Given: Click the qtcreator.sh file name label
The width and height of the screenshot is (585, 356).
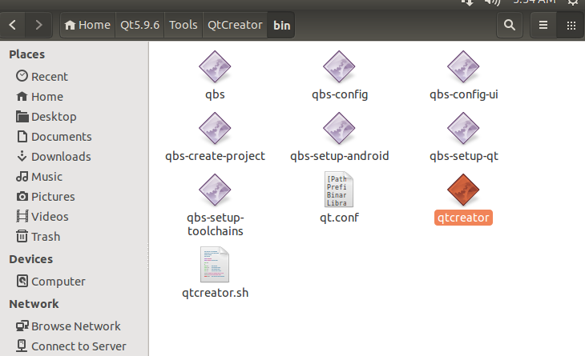Looking at the screenshot, I should (x=215, y=293).
